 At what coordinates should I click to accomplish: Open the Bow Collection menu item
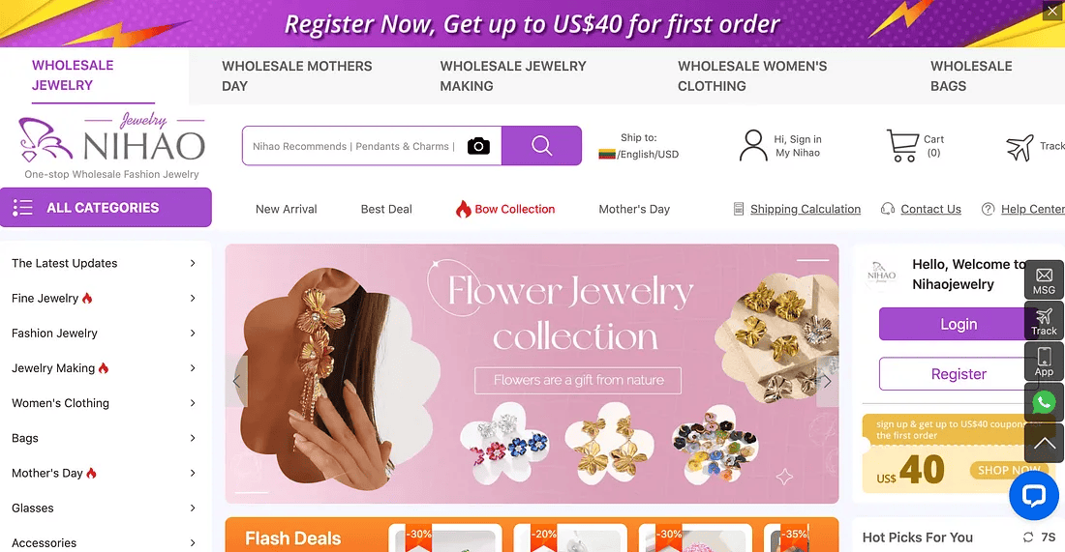pos(504,209)
